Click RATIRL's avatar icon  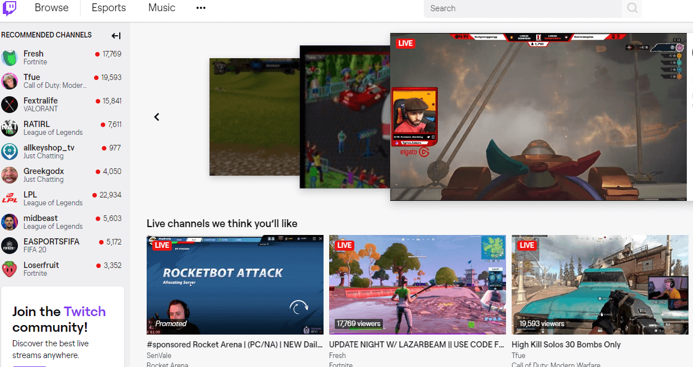point(10,128)
